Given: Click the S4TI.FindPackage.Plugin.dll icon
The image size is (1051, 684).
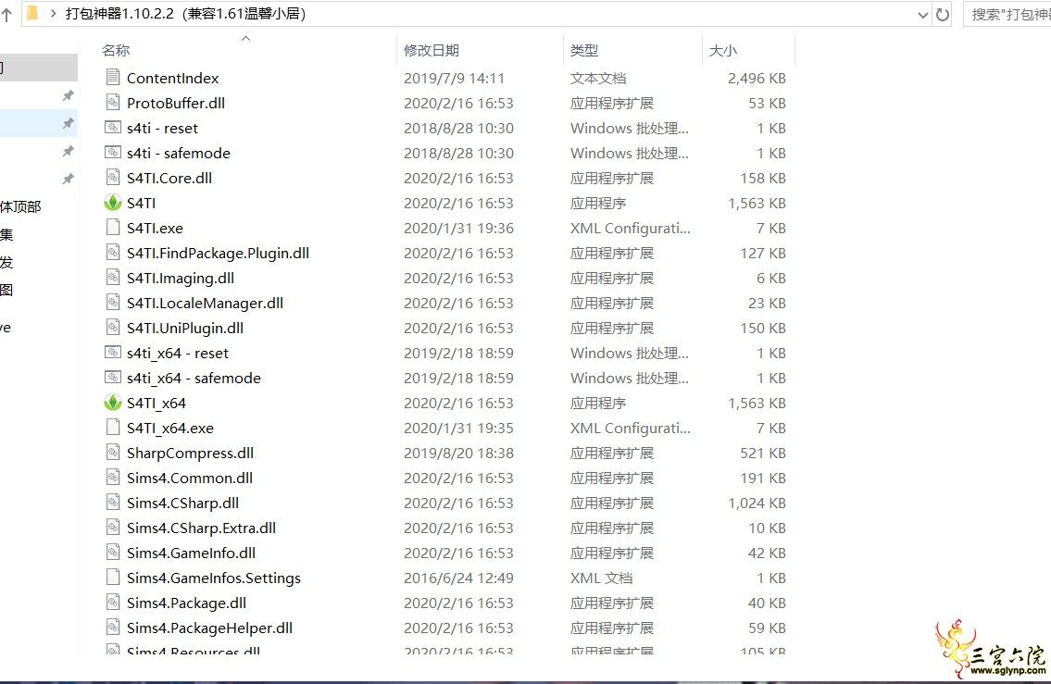Looking at the screenshot, I should (113, 253).
